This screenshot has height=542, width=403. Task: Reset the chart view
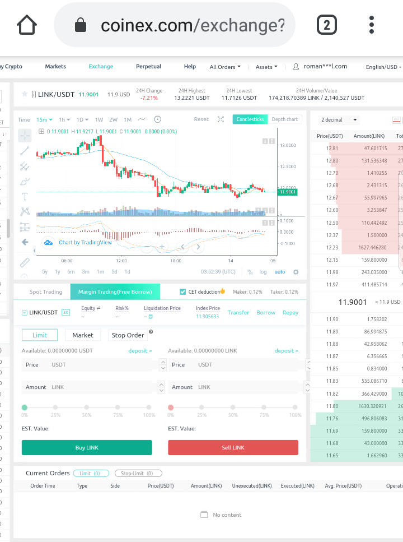201,119
